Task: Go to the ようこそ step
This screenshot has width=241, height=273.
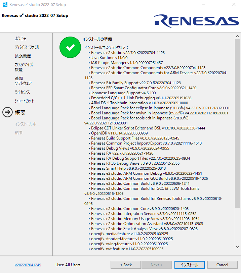Action: [21, 39]
